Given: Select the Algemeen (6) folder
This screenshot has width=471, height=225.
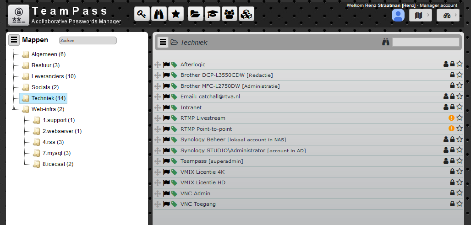Looking at the screenshot, I should (49, 54).
